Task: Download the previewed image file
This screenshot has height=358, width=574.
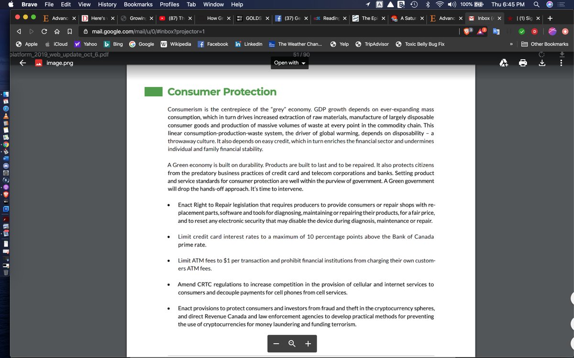Action: pyautogui.click(x=542, y=63)
